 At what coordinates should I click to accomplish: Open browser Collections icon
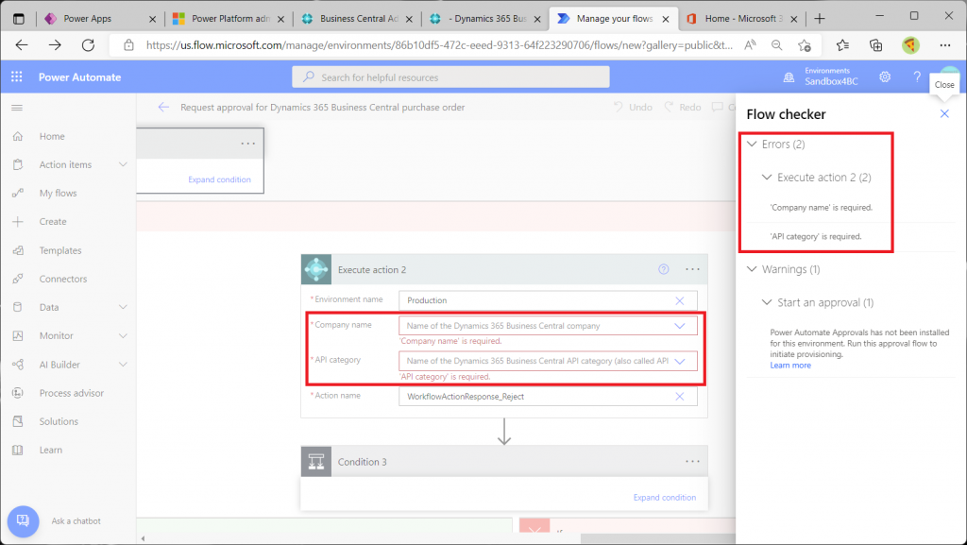coord(875,45)
